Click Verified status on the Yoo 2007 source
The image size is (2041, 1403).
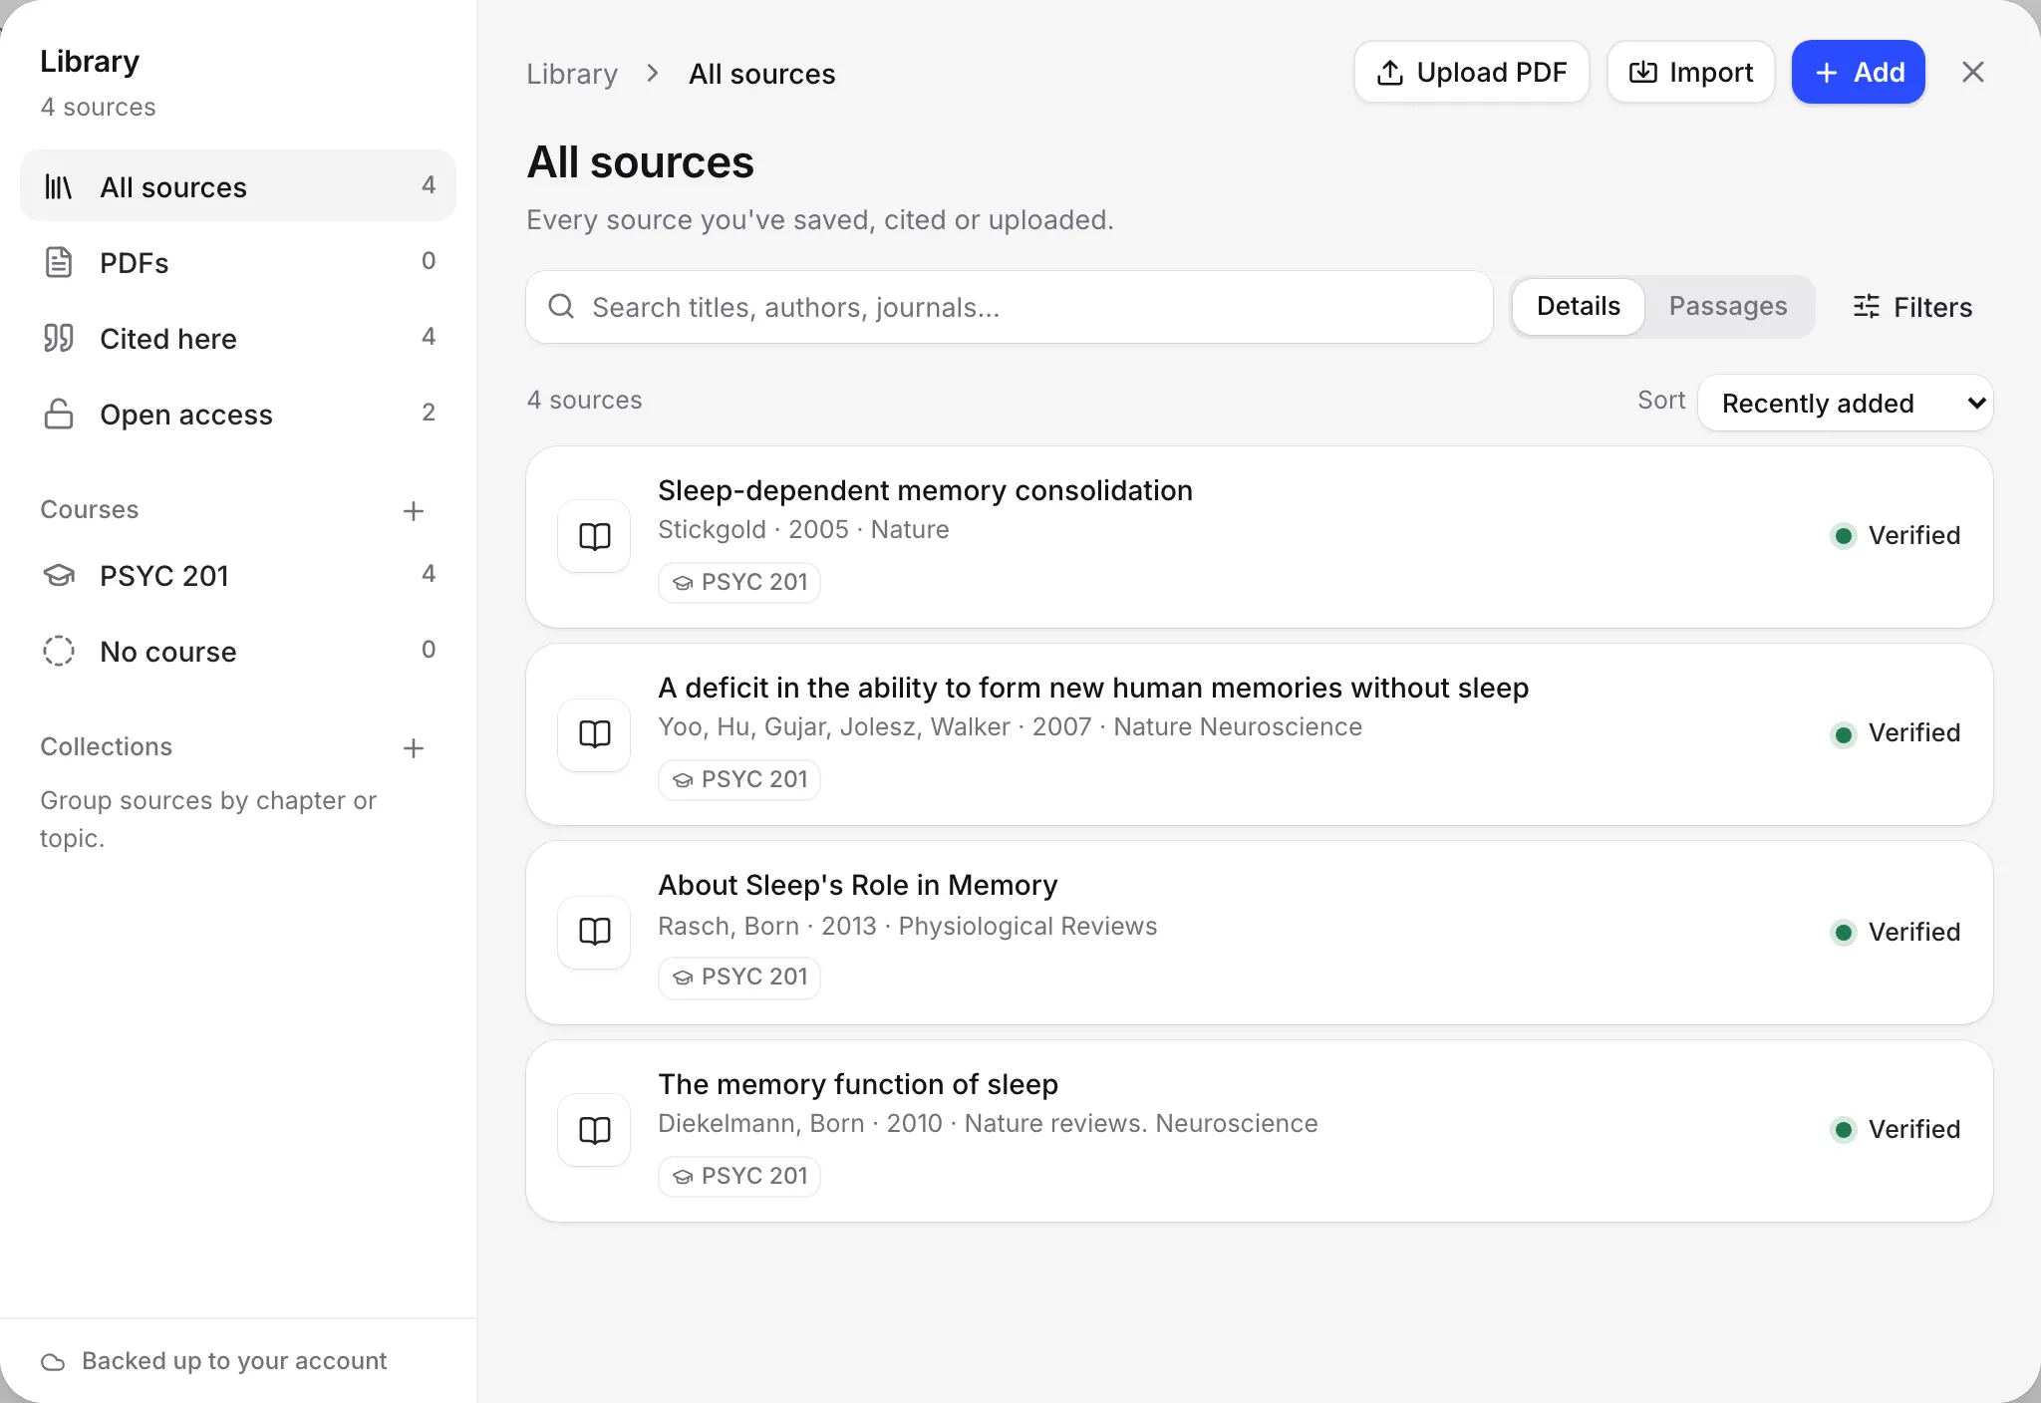(x=1895, y=733)
